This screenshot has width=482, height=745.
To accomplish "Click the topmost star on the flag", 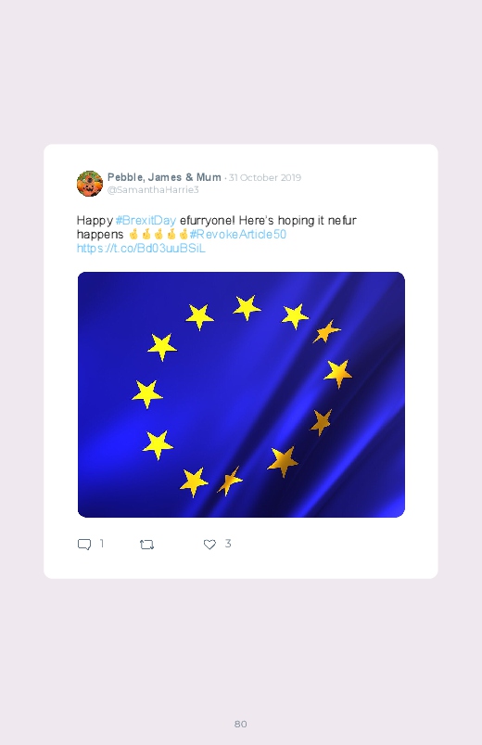I will click(x=247, y=307).
